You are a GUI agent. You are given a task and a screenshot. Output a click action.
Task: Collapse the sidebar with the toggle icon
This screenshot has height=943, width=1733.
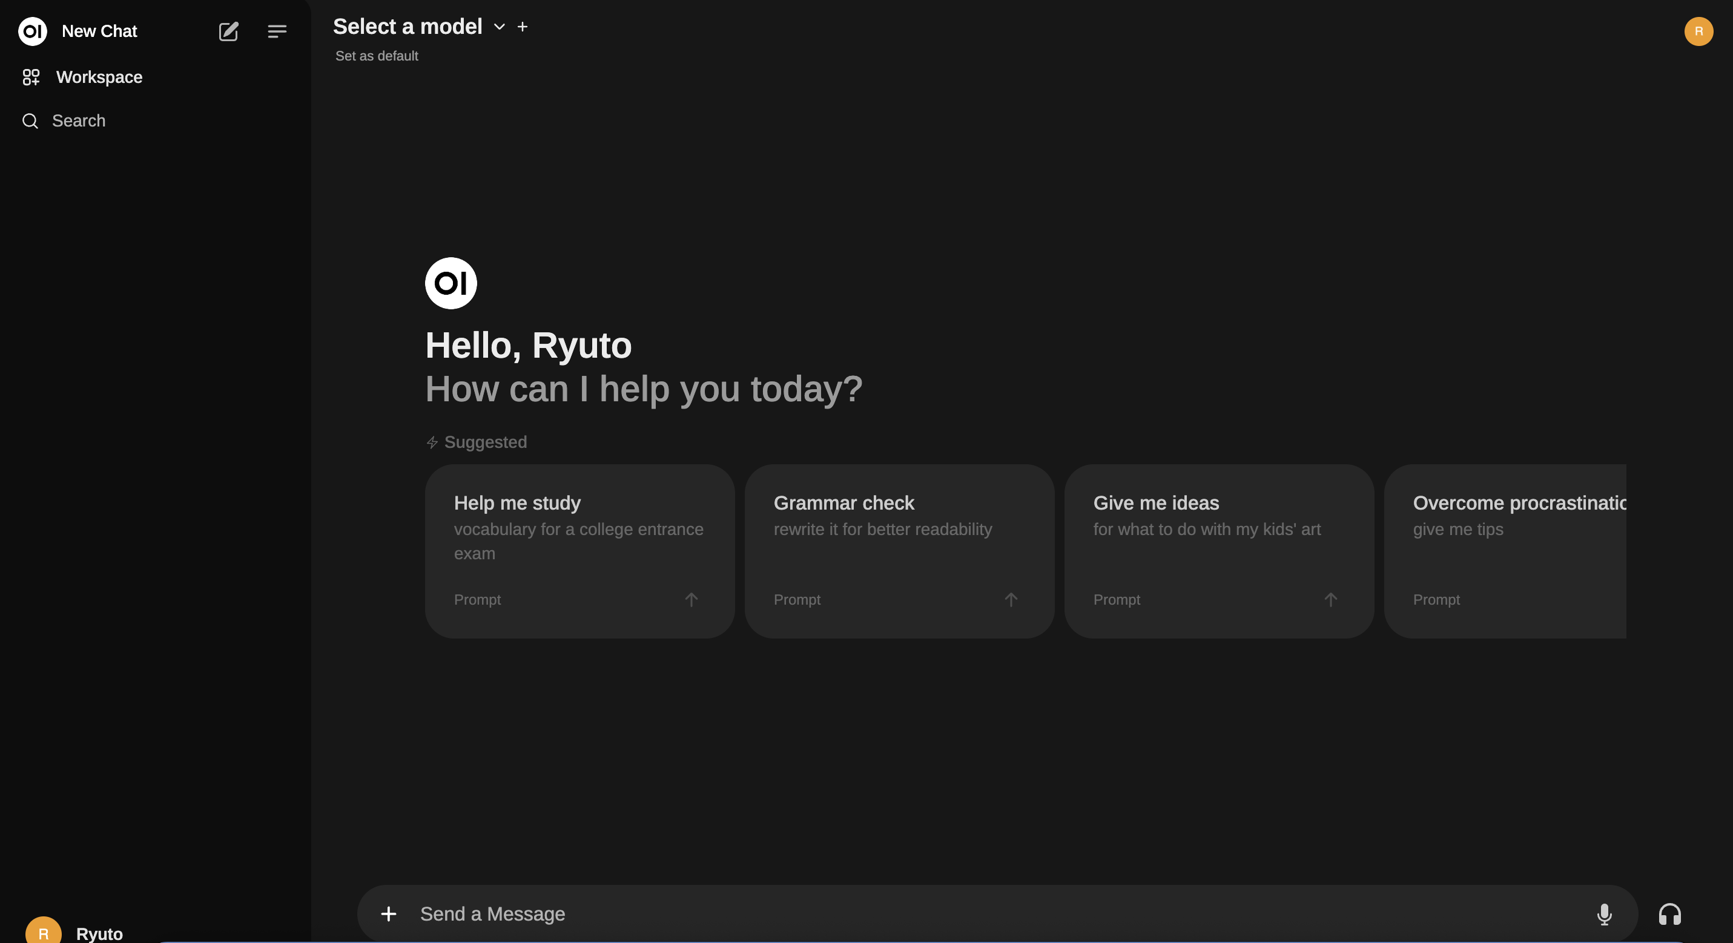pyautogui.click(x=277, y=31)
